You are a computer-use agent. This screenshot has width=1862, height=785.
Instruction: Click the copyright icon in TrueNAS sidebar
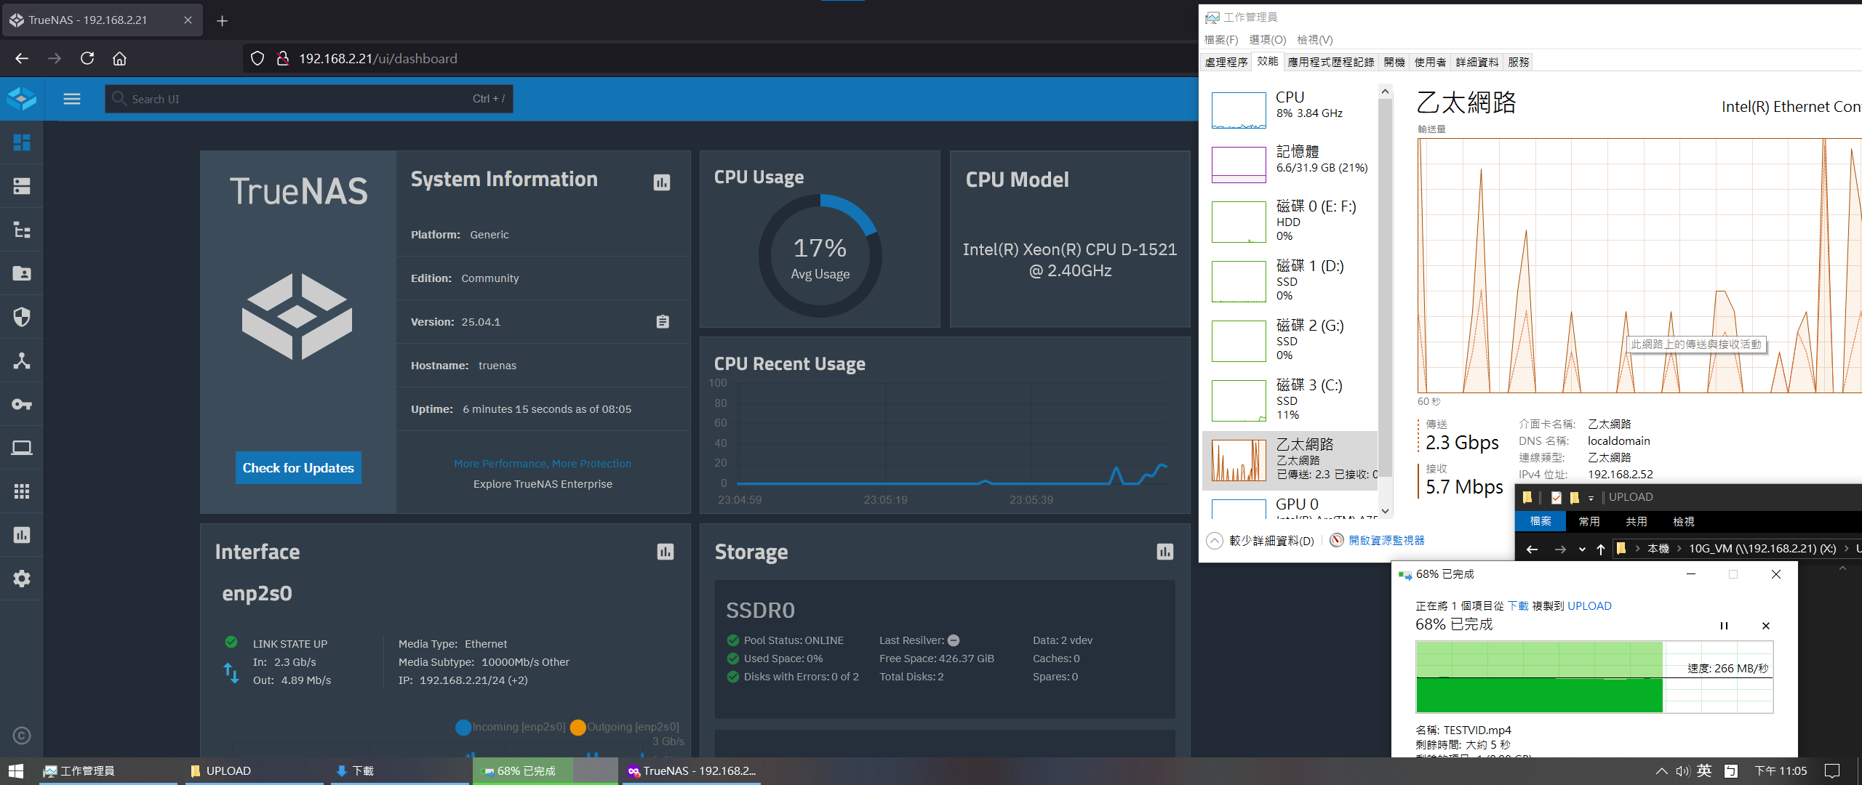click(x=22, y=736)
